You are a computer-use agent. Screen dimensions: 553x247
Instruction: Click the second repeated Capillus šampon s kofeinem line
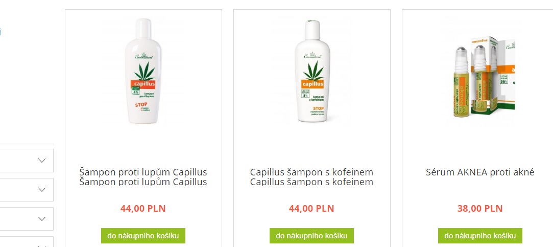click(x=312, y=183)
